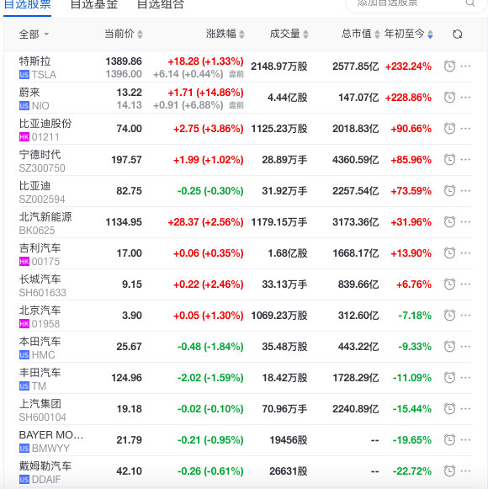The width and height of the screenshot is (488, 489).
Task: Switch to 自选股票 tab
Action: tap(28, 4)
